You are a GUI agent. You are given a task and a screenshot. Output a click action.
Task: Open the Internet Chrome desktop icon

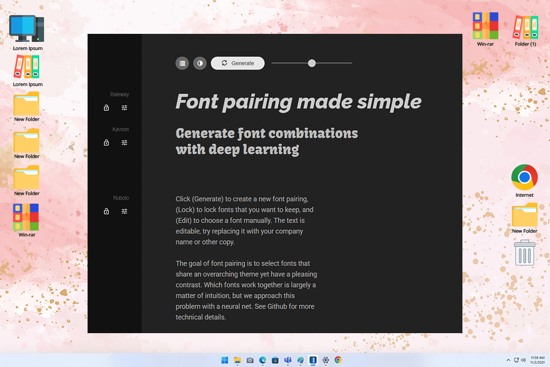coord(524,181)
